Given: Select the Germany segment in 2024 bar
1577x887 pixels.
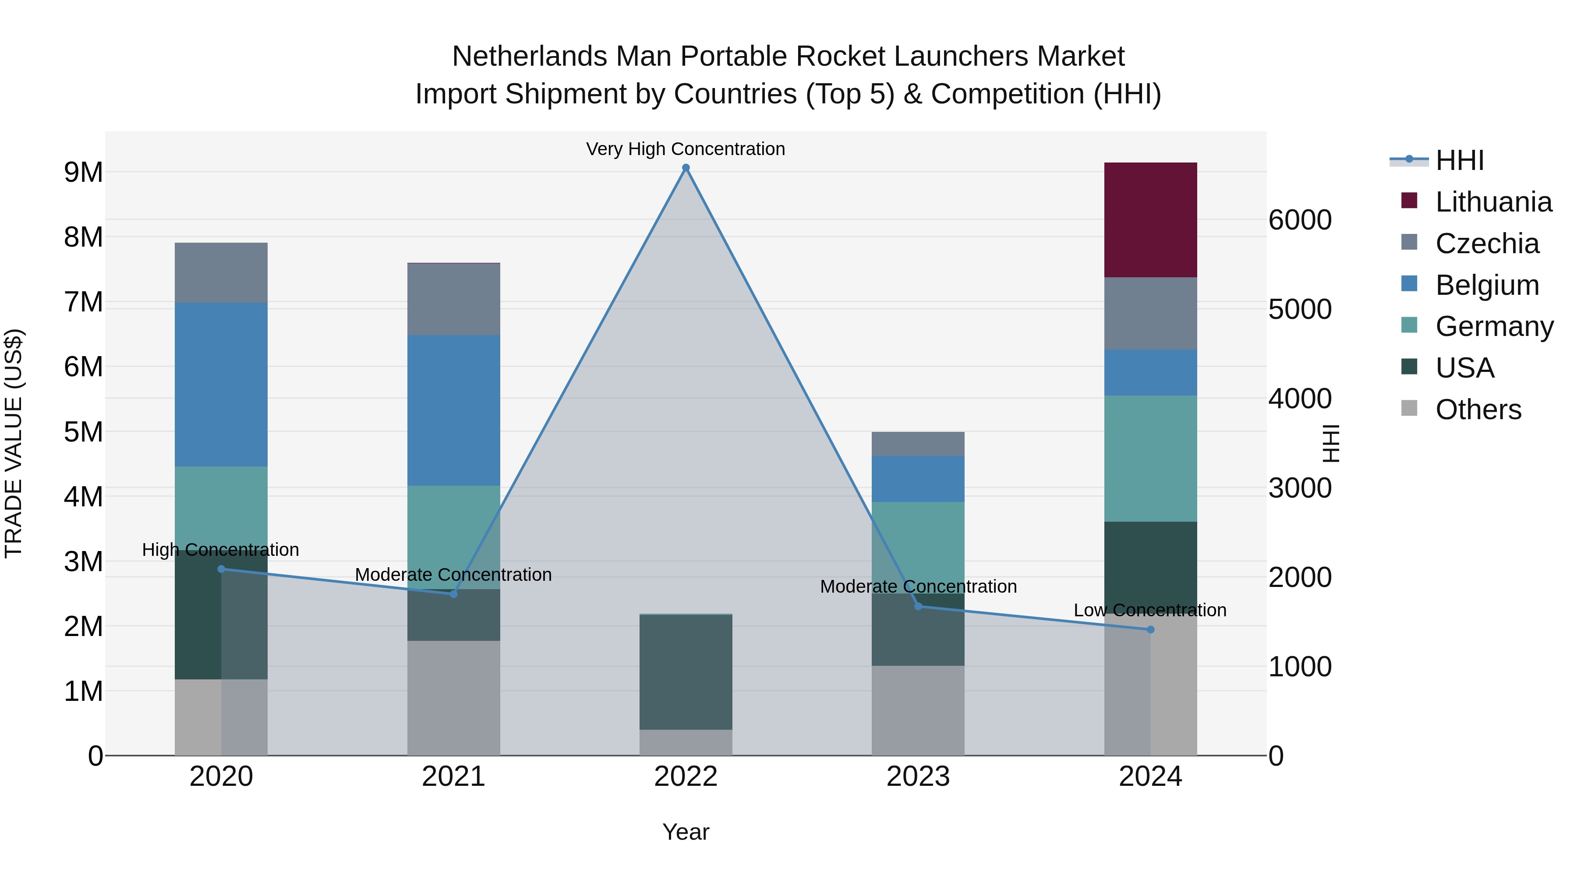Looking at the screenshot, I should click(1150, 459).
